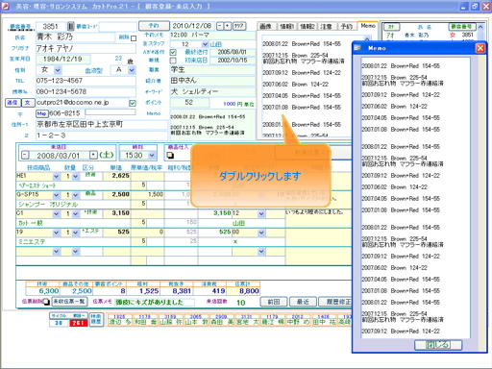
Task: Click the minus button before visit date 2008/03/01
Action: (x=25, y=156)
